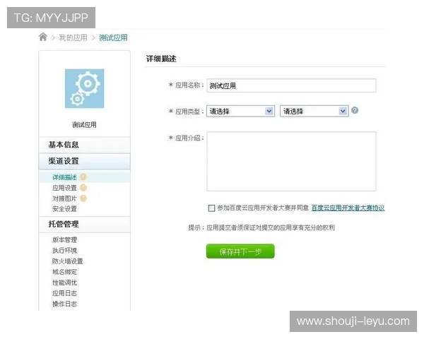Tick the 参加百度云应用开发者大赛 checkbox
The width and height of the screenshot is (424, 339).
point(211,208)
